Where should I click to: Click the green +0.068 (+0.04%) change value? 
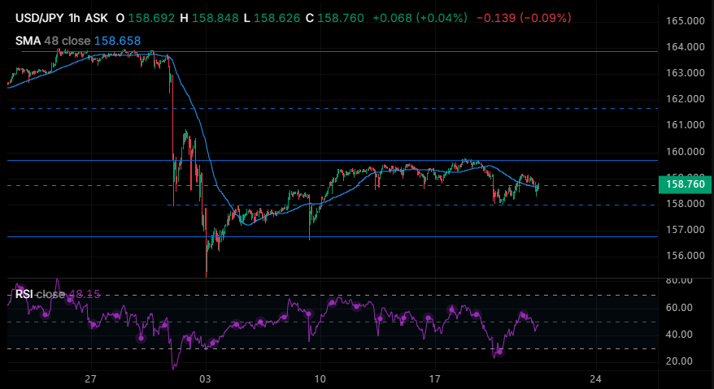point(420,18)
